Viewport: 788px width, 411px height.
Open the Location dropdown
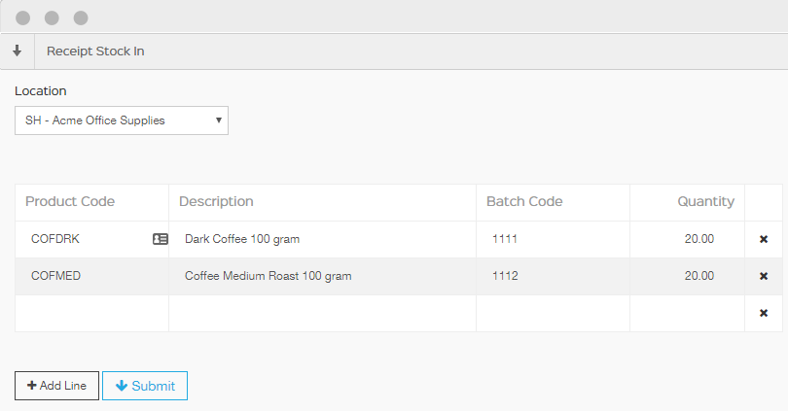pyautogui.click(x=122, y=120)
